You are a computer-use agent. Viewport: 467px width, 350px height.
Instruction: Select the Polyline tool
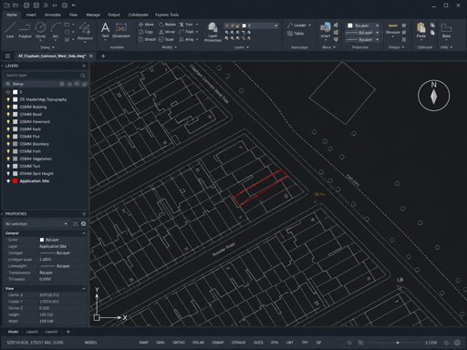(25, 30)
